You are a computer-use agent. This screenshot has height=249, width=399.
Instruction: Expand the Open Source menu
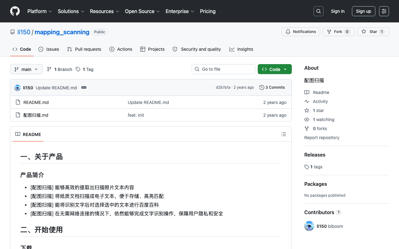pyautogui.click(x=142, y=11)
